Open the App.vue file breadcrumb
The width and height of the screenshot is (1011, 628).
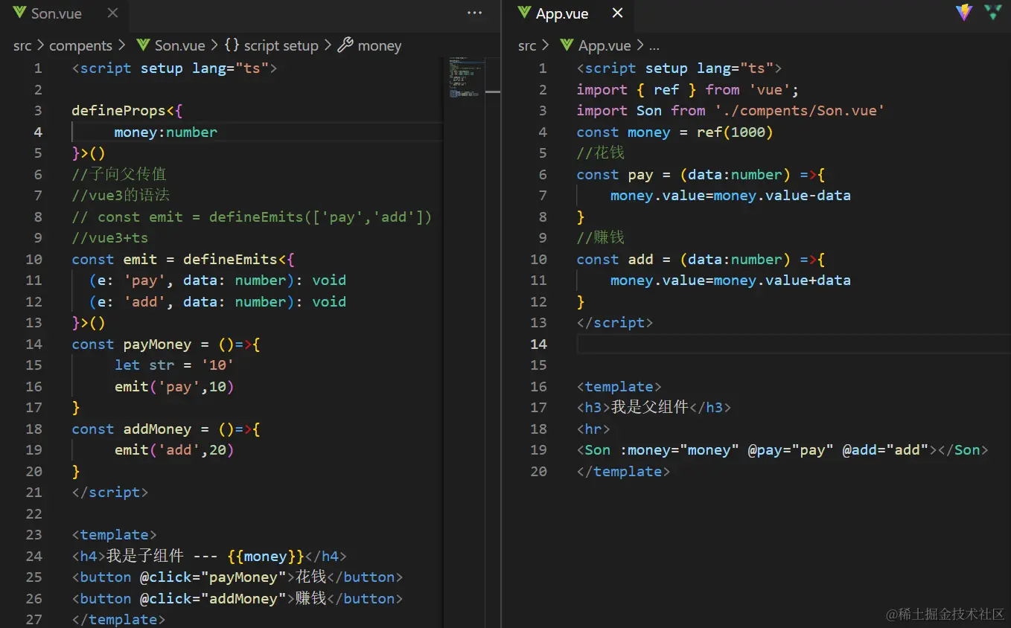596,45
